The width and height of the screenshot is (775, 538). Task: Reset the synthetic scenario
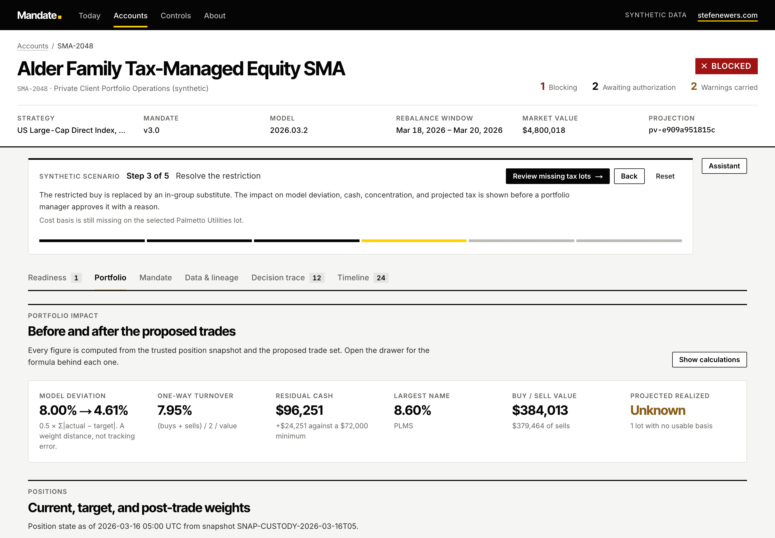pos(665,176)
